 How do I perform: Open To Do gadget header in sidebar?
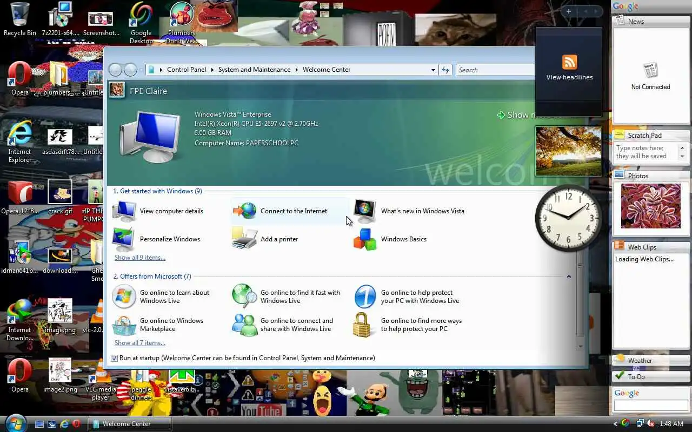(651, 376)
